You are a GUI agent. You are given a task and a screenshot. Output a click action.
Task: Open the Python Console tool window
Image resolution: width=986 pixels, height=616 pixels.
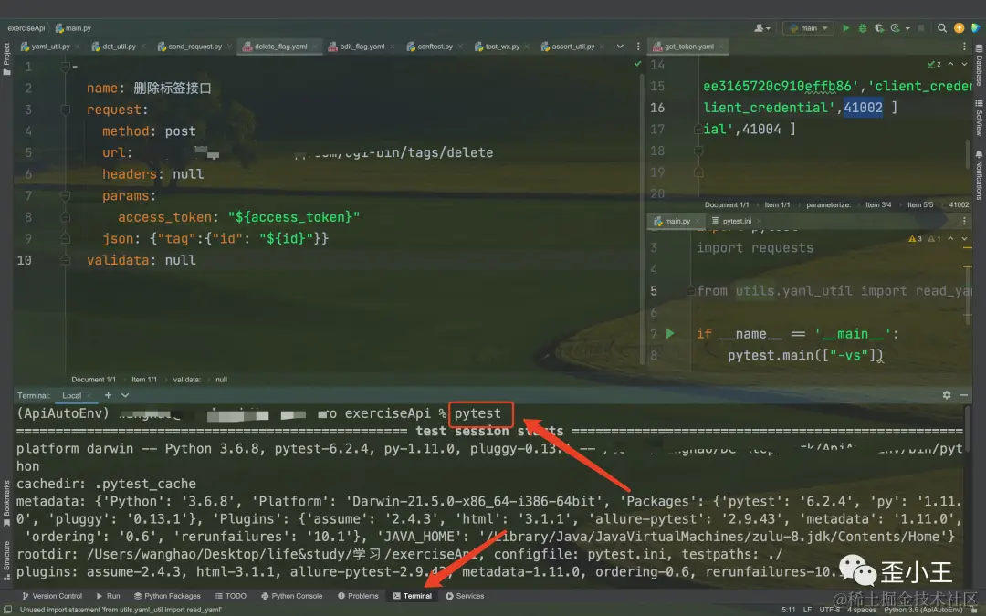(x=292, y=596)
